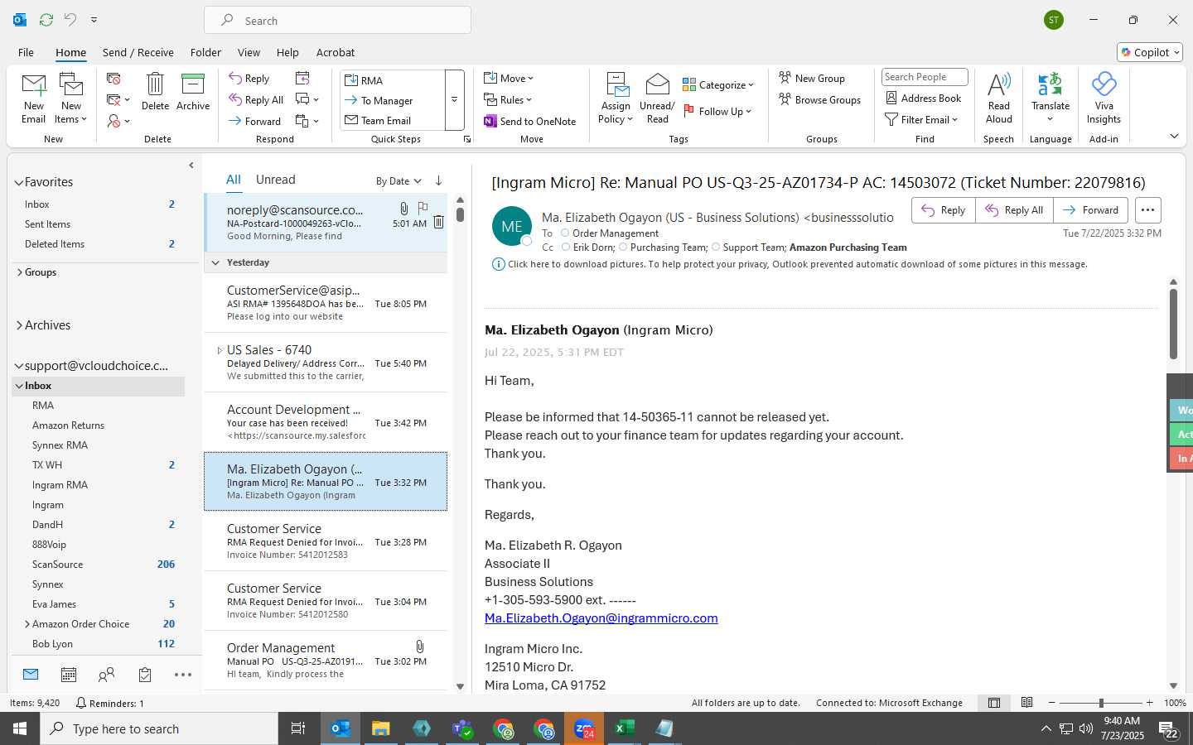Open the Tasks view icon
The height and width of the screenshot is (745, 1193).
(x=145, y=675)
